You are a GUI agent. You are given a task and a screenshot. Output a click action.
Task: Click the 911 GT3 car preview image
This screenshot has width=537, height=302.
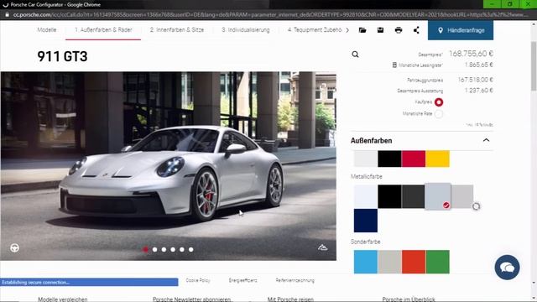coord(168,166)
